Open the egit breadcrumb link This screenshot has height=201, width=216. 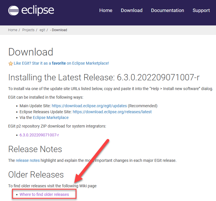tap(43, 30)
